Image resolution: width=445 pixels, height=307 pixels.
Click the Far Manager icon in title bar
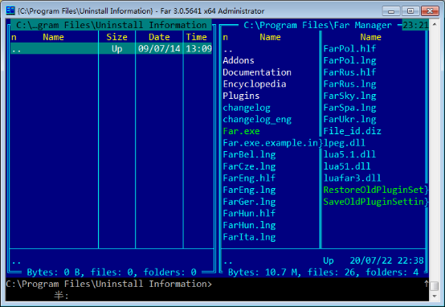click(x=10, y=10)
